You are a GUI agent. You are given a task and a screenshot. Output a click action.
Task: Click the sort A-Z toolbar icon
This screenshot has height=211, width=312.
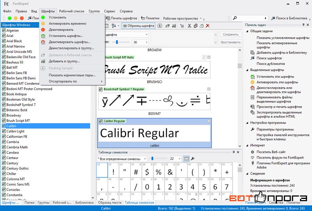click(114, 26)
